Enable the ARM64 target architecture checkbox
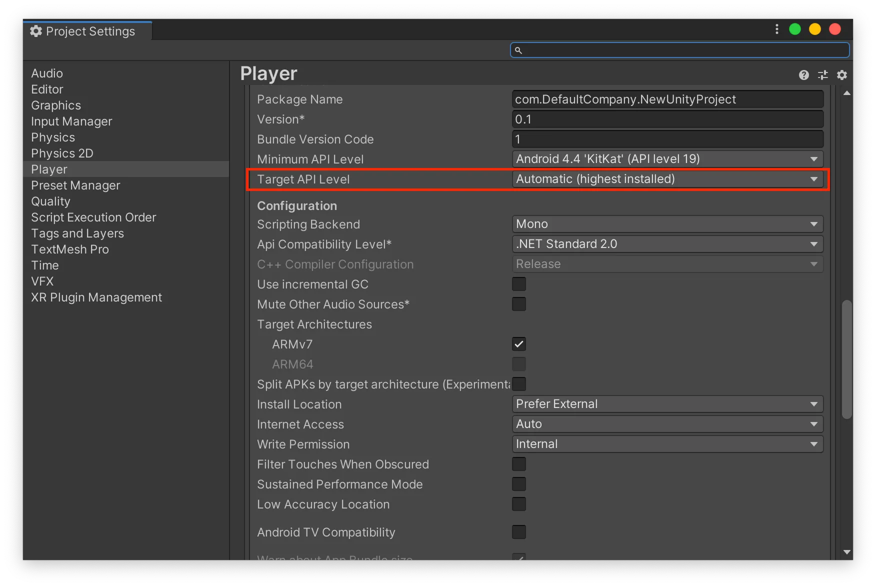 tap(518, 364)
